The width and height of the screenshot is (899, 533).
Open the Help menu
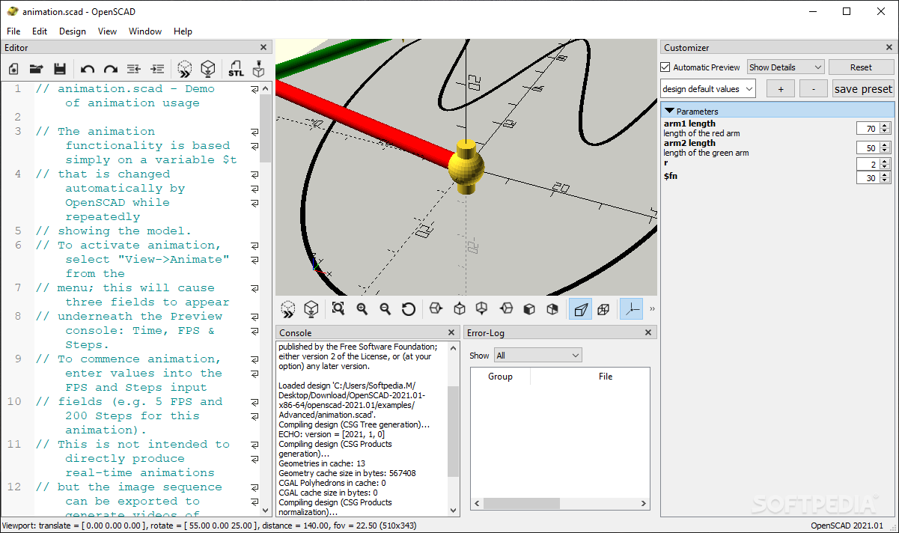pos(183,31)
